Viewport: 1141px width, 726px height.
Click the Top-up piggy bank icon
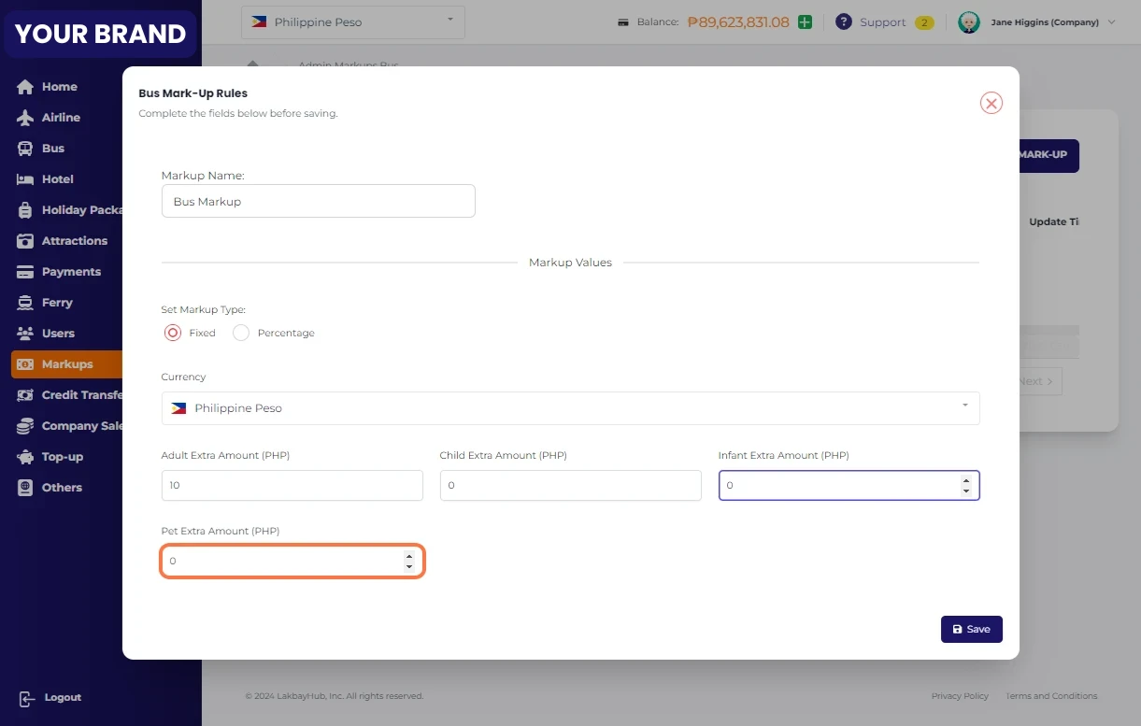[x=25, y=457]
